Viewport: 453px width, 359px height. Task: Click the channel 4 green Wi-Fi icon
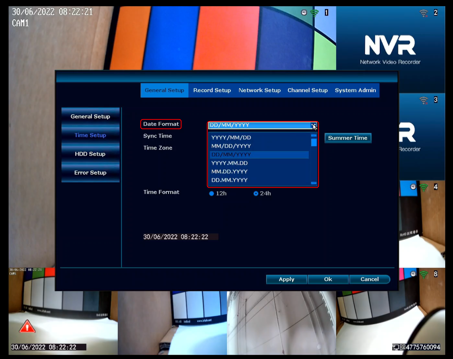(x=423, y=187)
